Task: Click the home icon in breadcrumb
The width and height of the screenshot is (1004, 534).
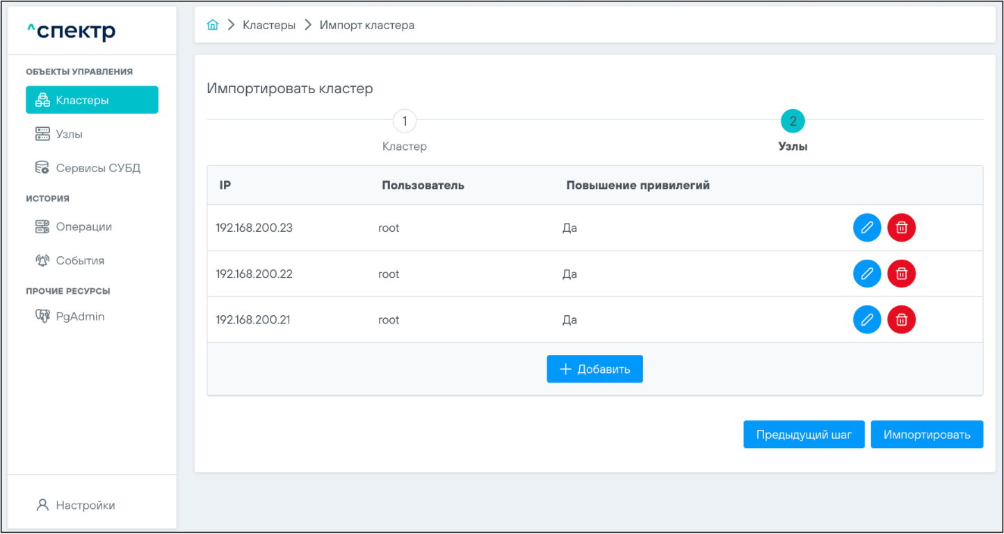Action: tap(213, 25)
